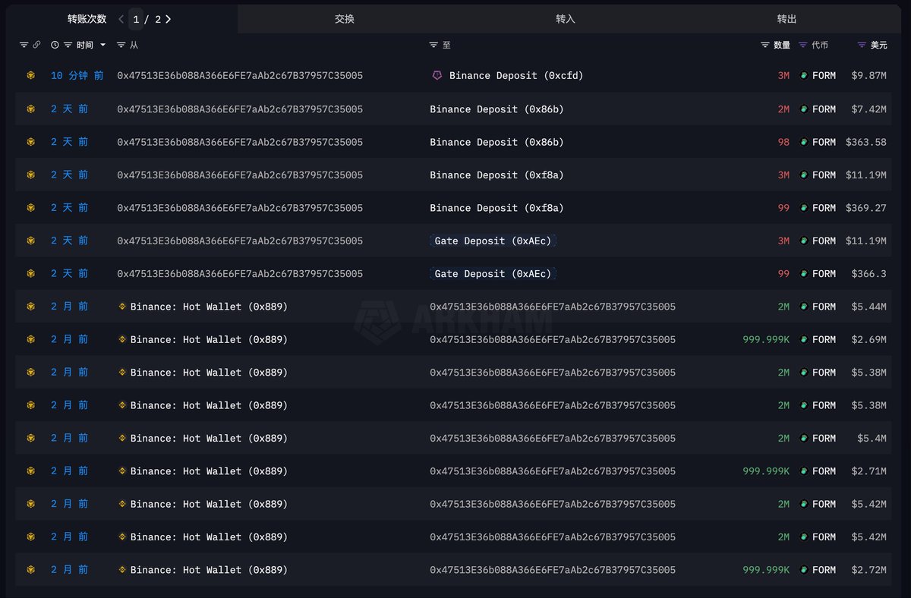Click the clock icon in the table header
The image size is (911, 598).
[x=55, y=46]
